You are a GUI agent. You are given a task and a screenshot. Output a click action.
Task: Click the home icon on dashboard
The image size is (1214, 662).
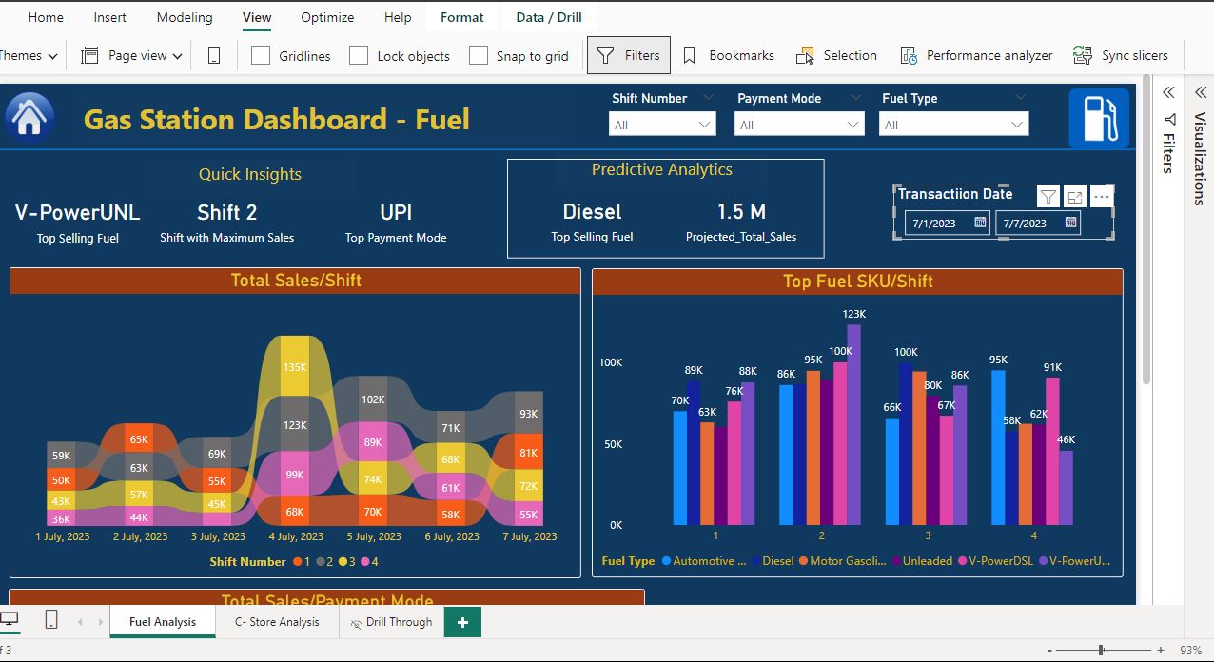(x=29, y=118)
